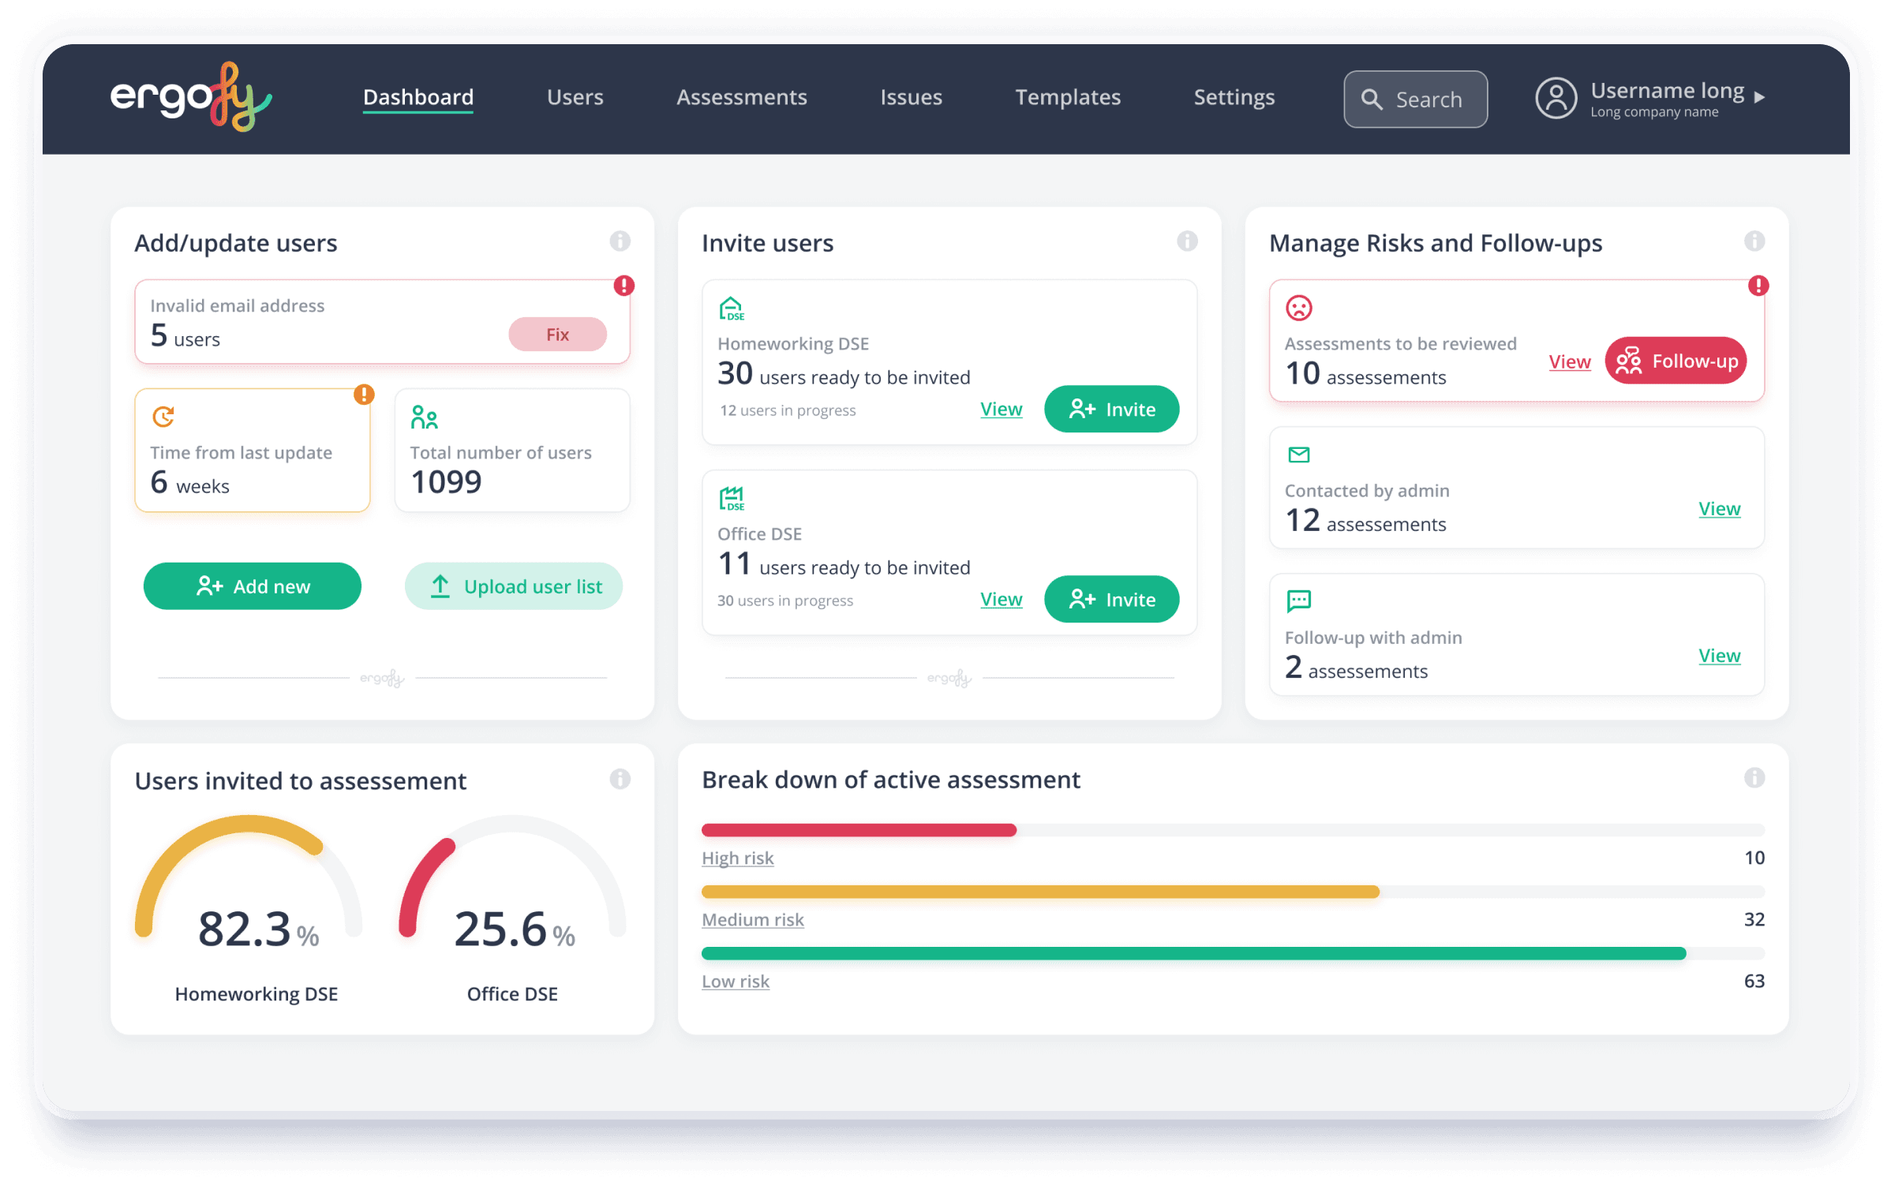This screenshot has height=1182, width=1891.
Task: Click orange warning badge on last update card
Action: coord(364,394)
